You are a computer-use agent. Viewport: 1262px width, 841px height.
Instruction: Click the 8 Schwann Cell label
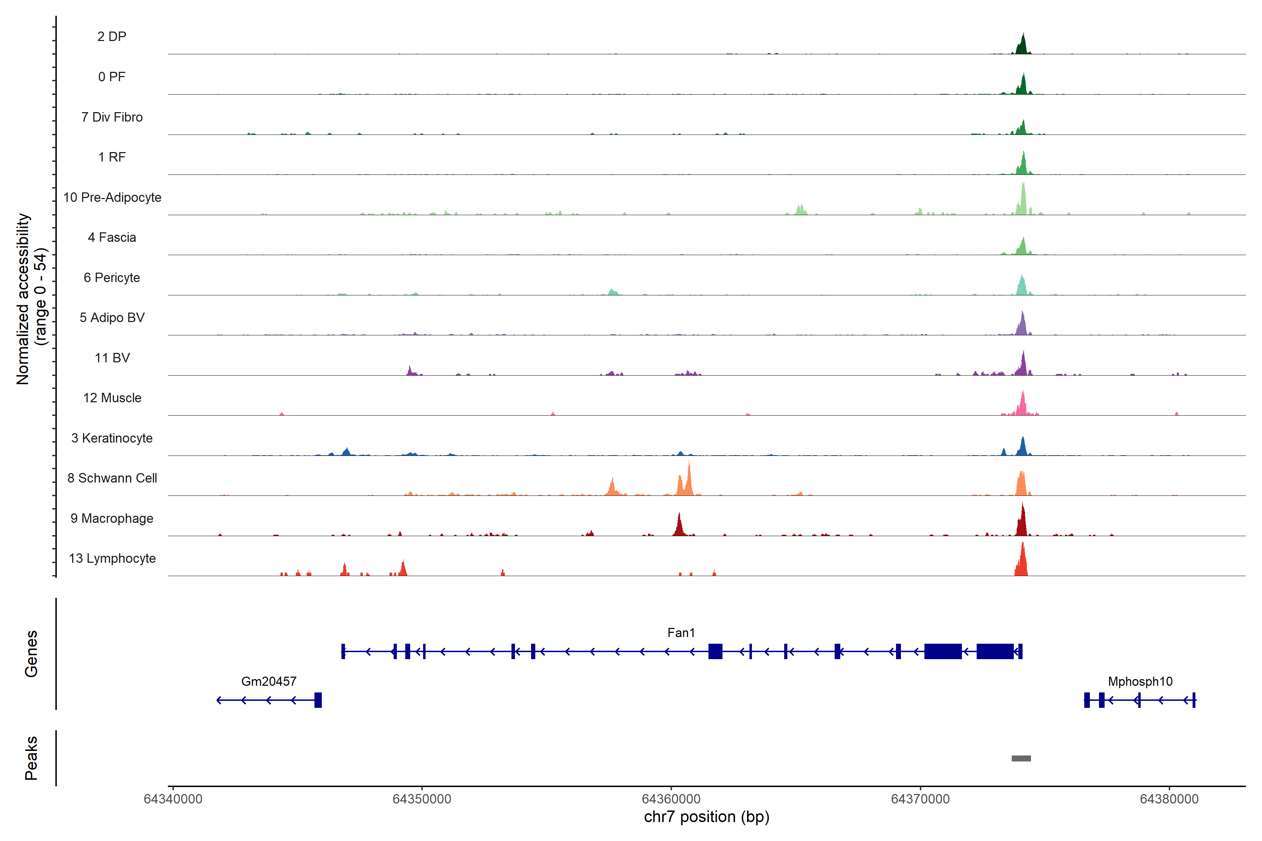(x=112, y=478)
